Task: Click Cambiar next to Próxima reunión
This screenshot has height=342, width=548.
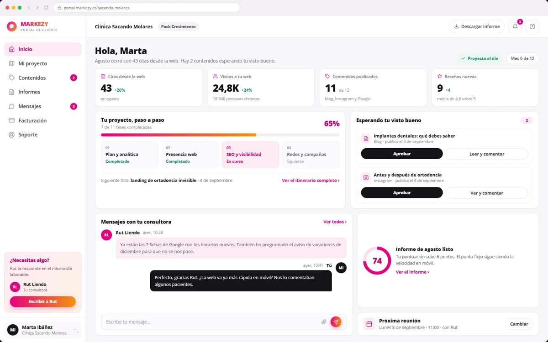Action: click(519, 324)
